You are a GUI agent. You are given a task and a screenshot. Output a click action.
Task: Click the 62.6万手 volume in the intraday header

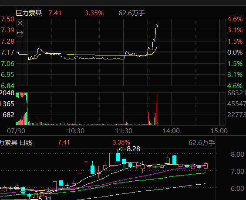(x=132, y=13)
